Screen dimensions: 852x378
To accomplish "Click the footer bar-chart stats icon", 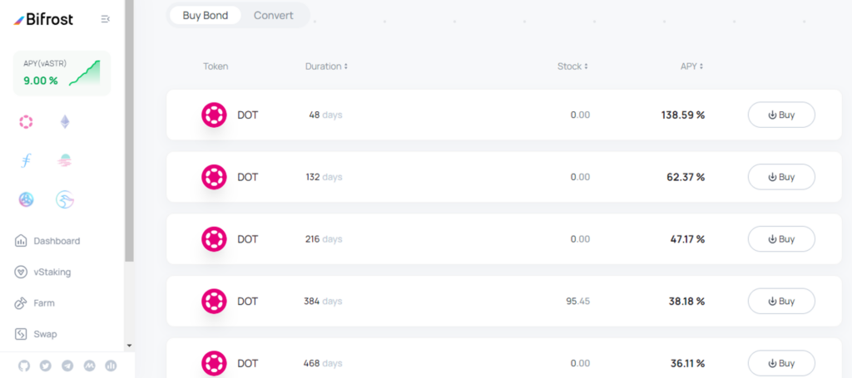I will pyautogui.click(x=111, y=366).
